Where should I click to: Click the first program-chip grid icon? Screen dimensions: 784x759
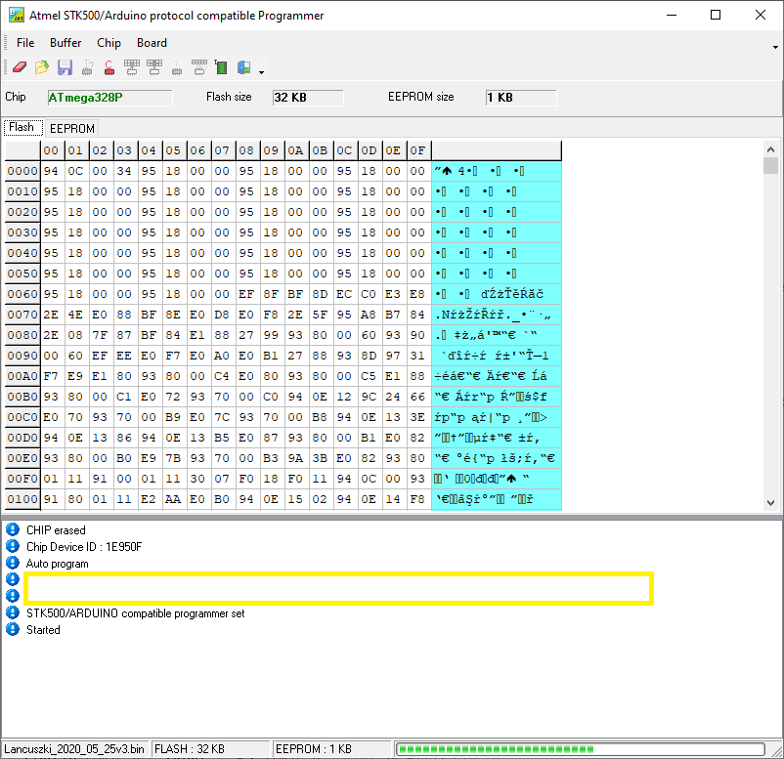[x=132, y=67]
